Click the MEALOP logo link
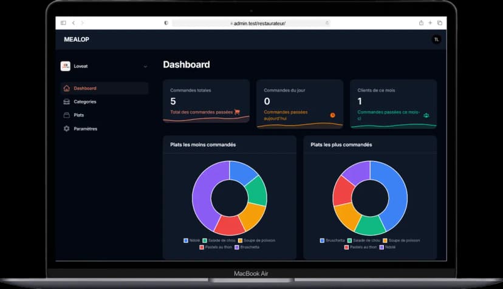Image resolution: width=503 pixels, height=289 pixels. click(x=76, y=39)
